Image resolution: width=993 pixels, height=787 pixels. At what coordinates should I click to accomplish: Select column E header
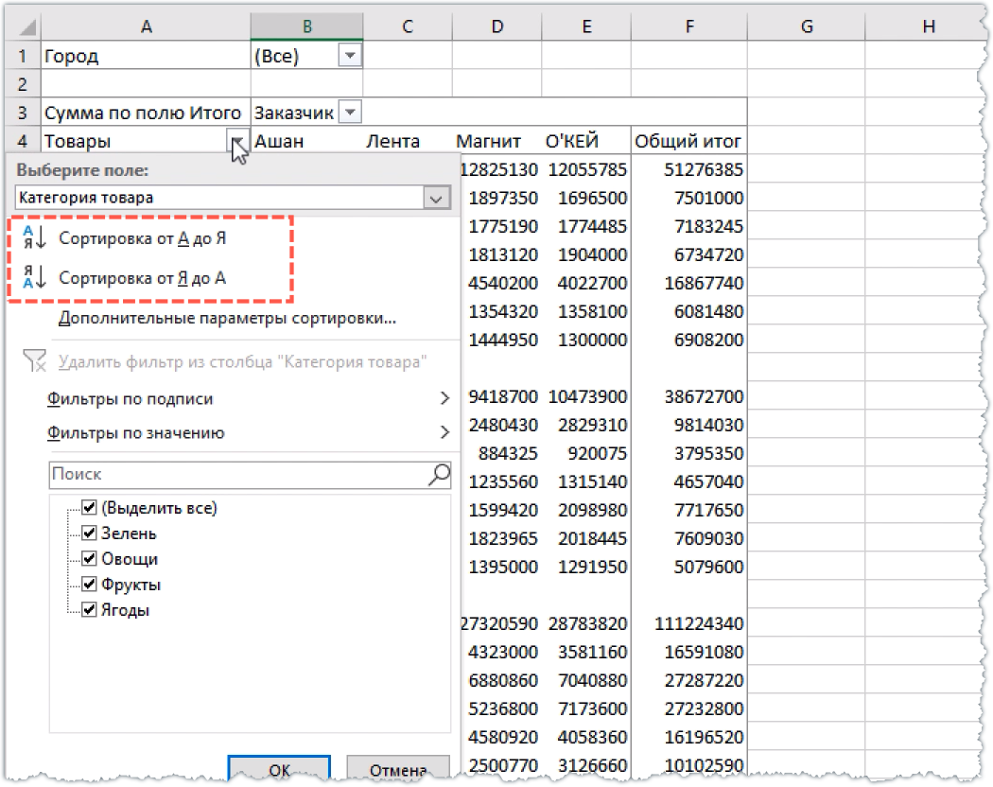point(586,26)
